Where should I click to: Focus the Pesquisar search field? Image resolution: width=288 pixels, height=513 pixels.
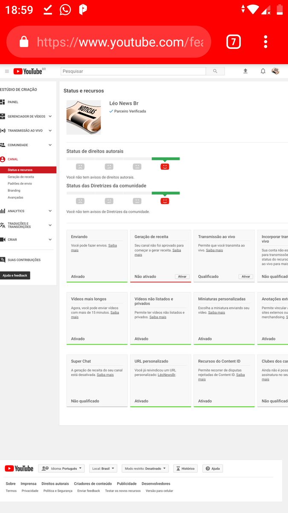[133, 71]
